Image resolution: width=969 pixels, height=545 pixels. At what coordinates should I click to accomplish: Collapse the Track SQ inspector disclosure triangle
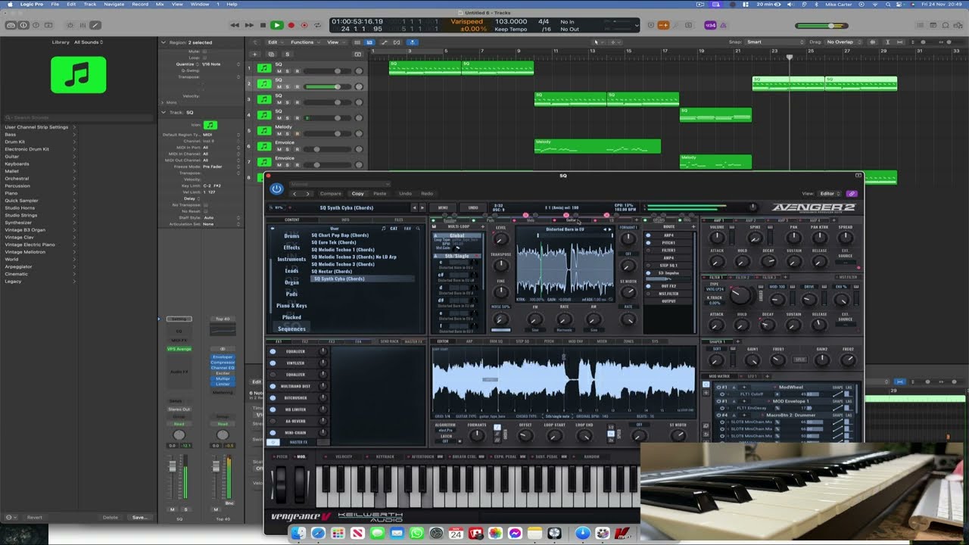click(164, 112)
